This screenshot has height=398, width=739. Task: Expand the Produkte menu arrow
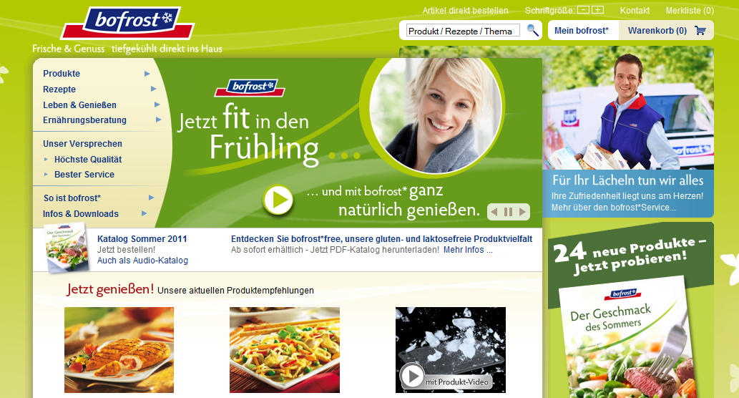(x=147, y=74)
